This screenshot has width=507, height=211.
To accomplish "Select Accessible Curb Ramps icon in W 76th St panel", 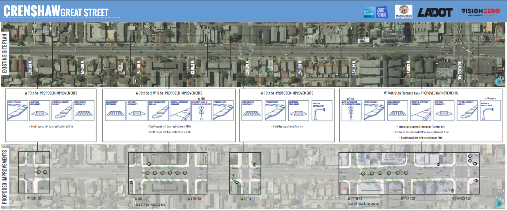I will (x=297, y=111).
